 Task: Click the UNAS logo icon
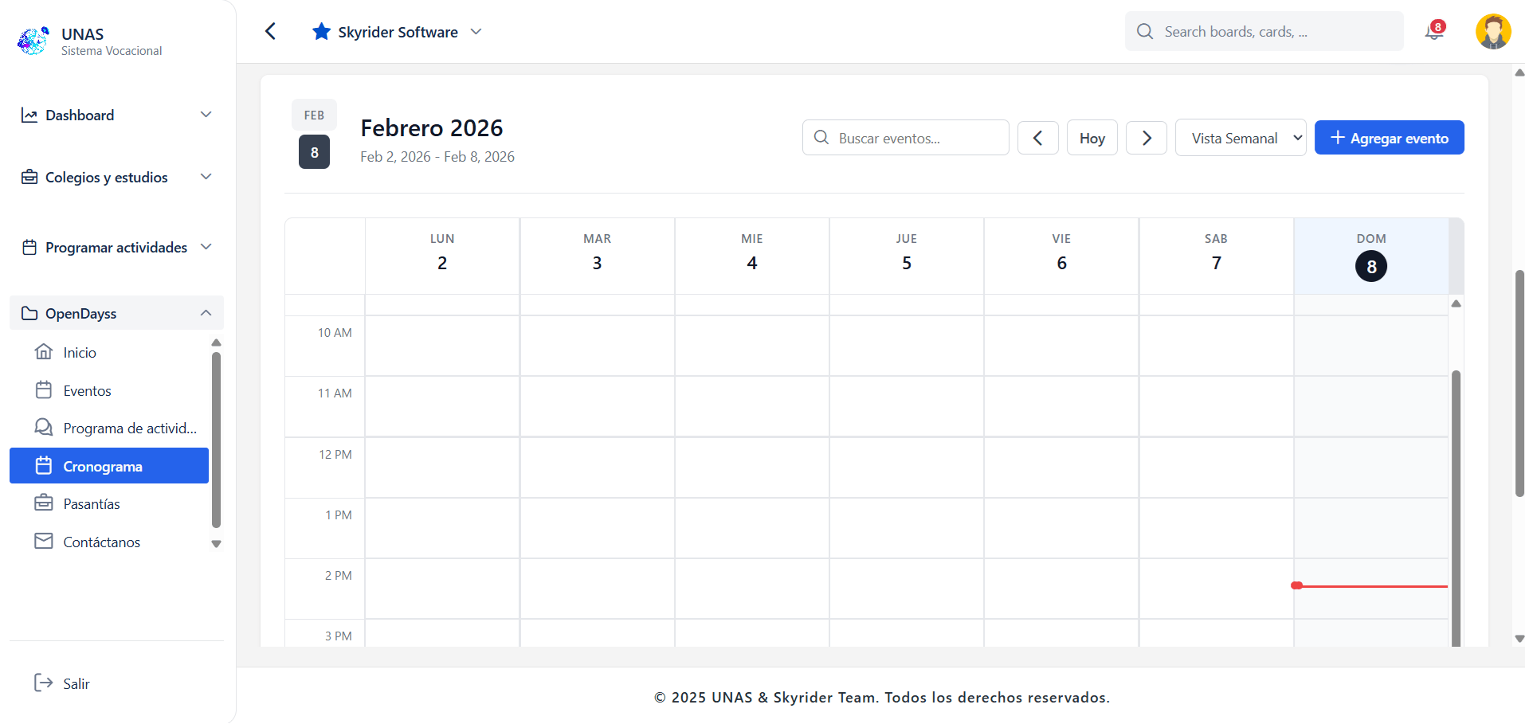(33, 41)
